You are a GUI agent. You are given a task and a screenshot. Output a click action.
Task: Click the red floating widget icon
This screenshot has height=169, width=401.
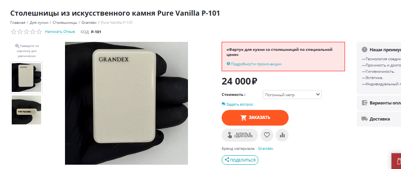coord(398,161)
